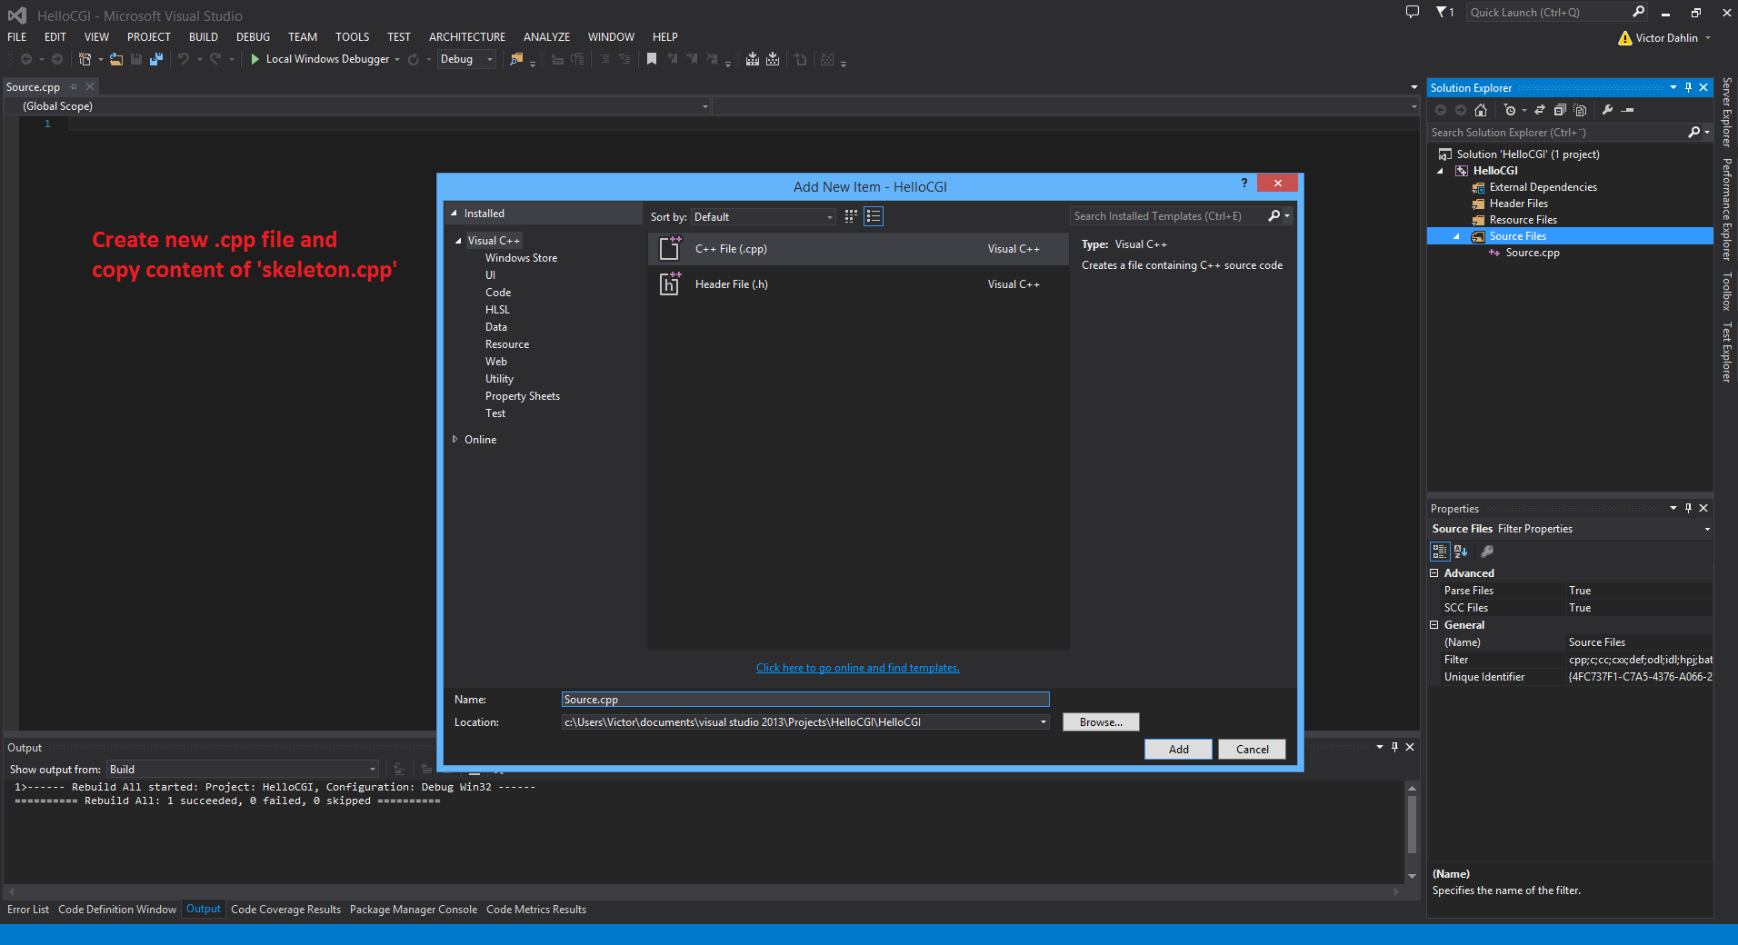Screen dimensions: 1738x945
Task: Select the Property Sheets category
Action: click(x=523, y=396)
